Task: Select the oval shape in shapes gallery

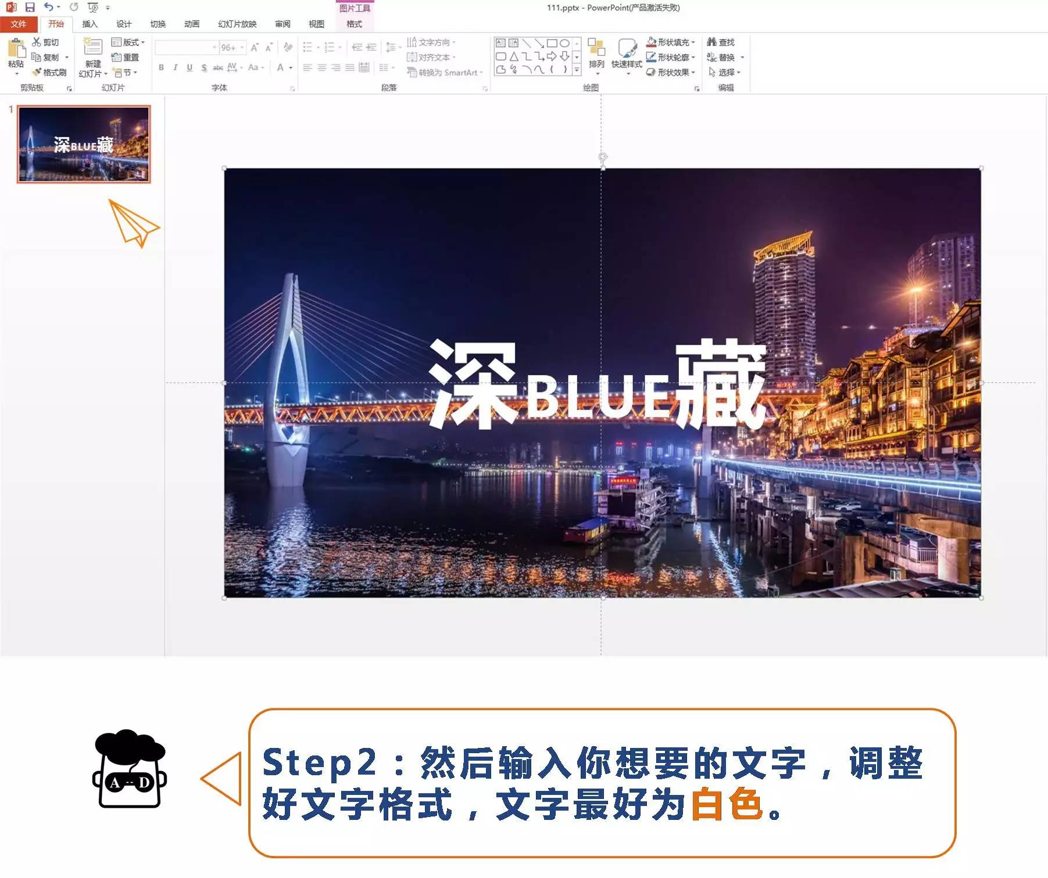Action: pyautogui.click(x=564, y=43)
